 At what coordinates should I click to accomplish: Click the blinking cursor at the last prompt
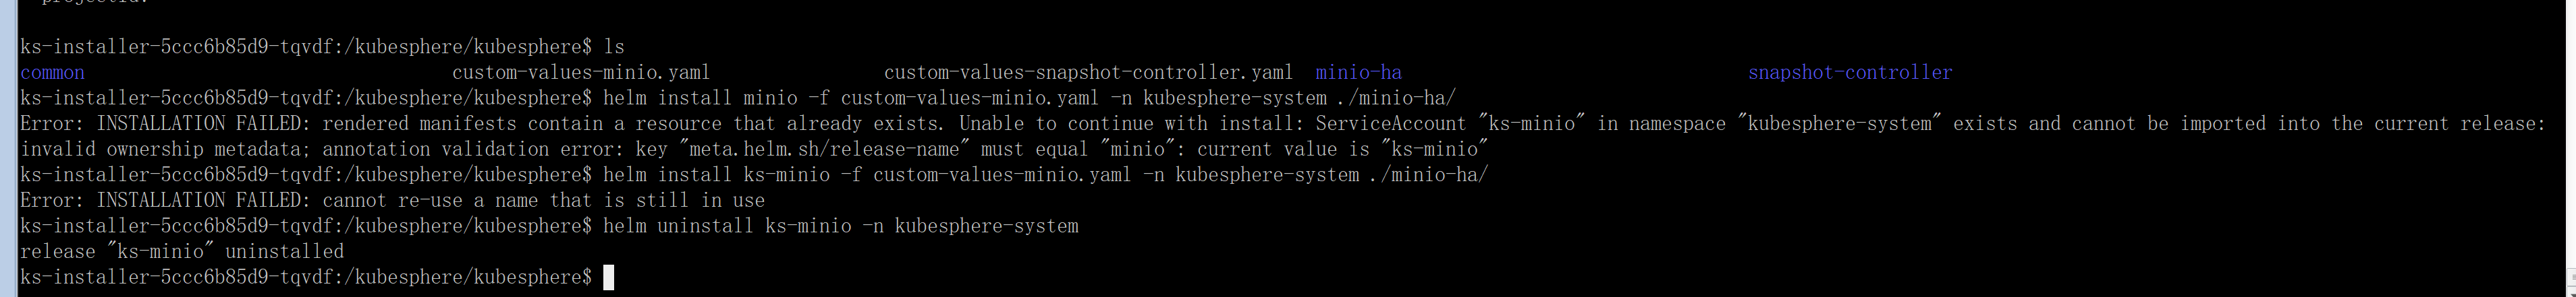point(608,278)
